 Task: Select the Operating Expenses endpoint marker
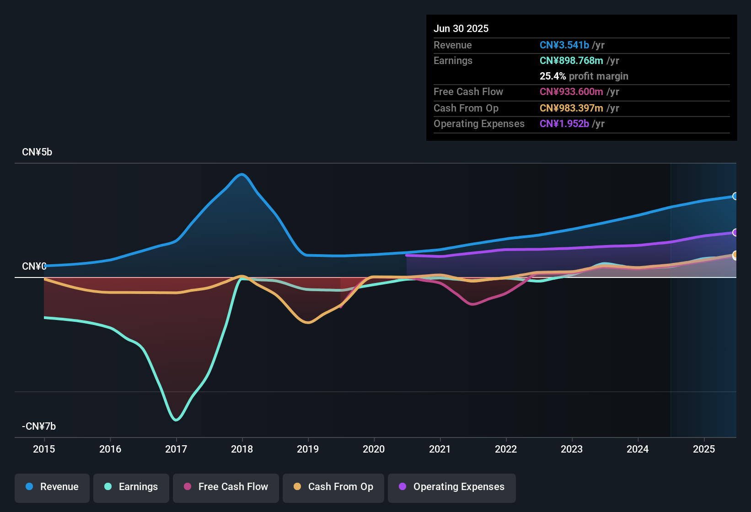click(x=735, y=233)
